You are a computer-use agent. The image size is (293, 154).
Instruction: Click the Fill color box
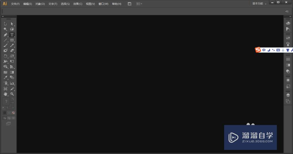coord(6,101)
